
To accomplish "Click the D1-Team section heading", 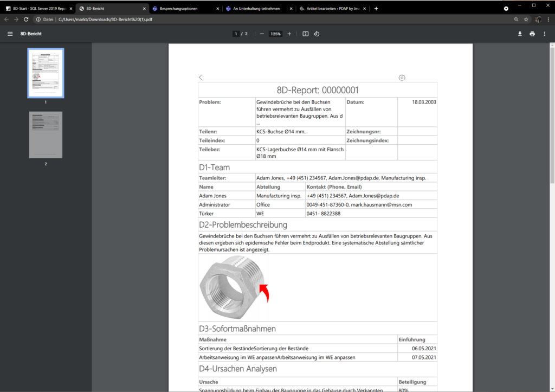I will 214,168.
